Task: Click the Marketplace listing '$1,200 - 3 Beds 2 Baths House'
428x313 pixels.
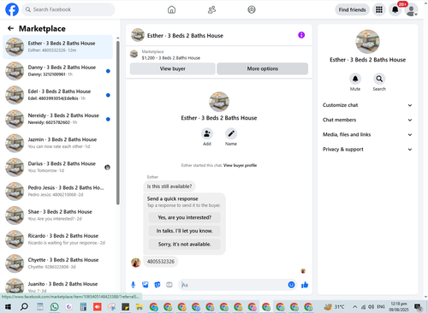Action: 171,58
